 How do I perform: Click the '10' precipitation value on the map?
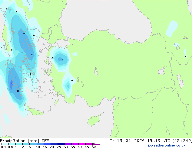pyautogui.click(x=32, y=55)
